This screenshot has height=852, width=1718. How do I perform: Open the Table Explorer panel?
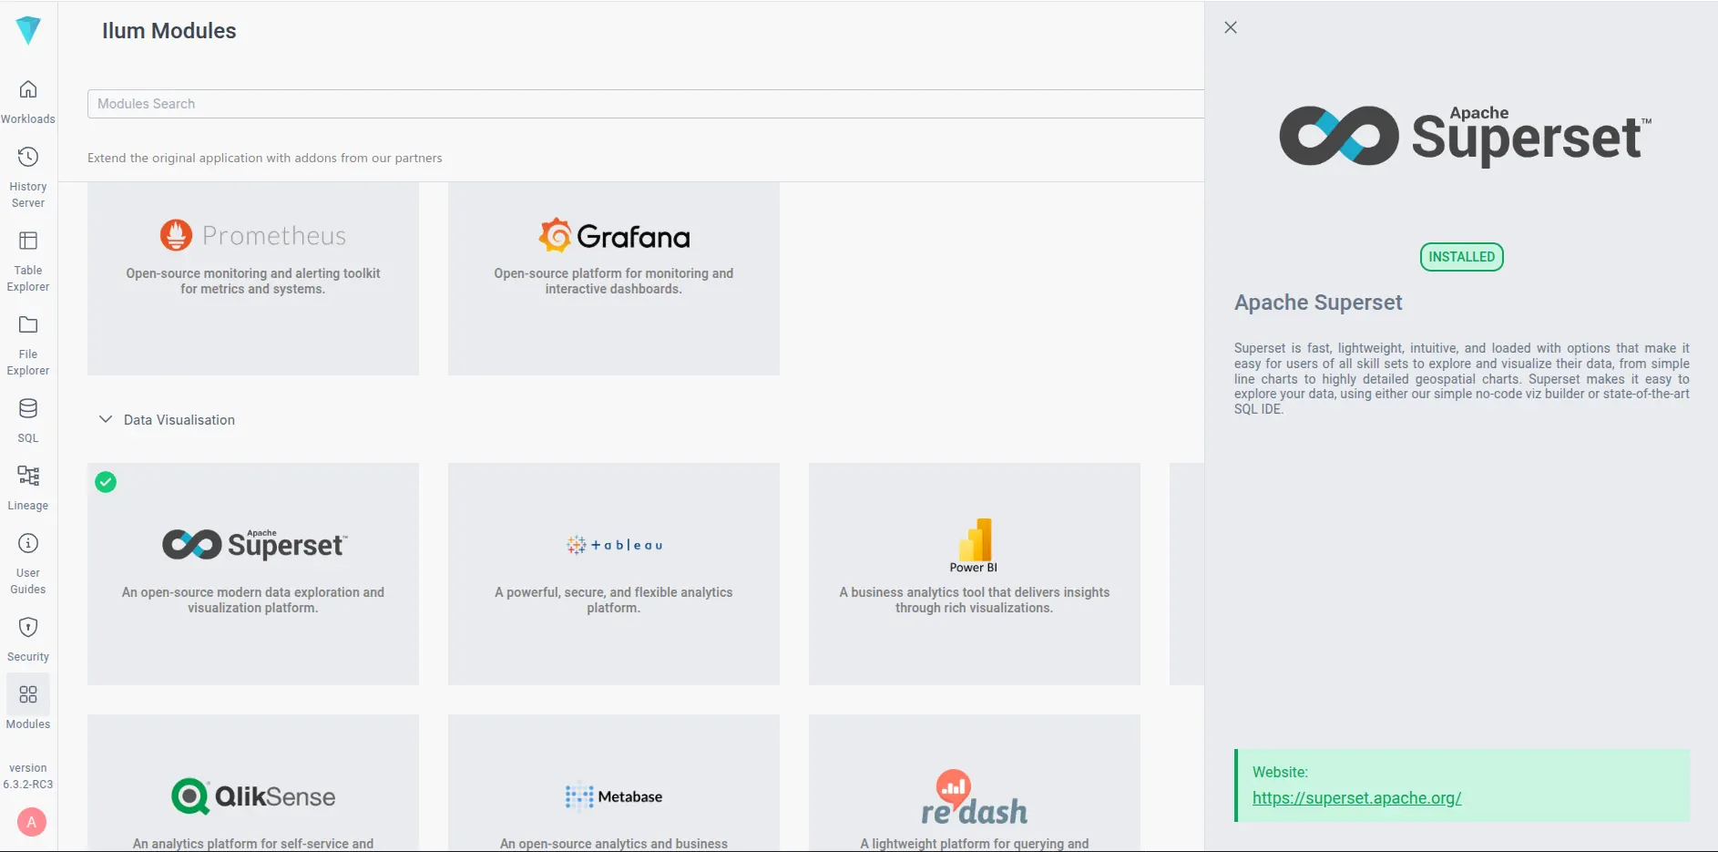pos(28,242)
